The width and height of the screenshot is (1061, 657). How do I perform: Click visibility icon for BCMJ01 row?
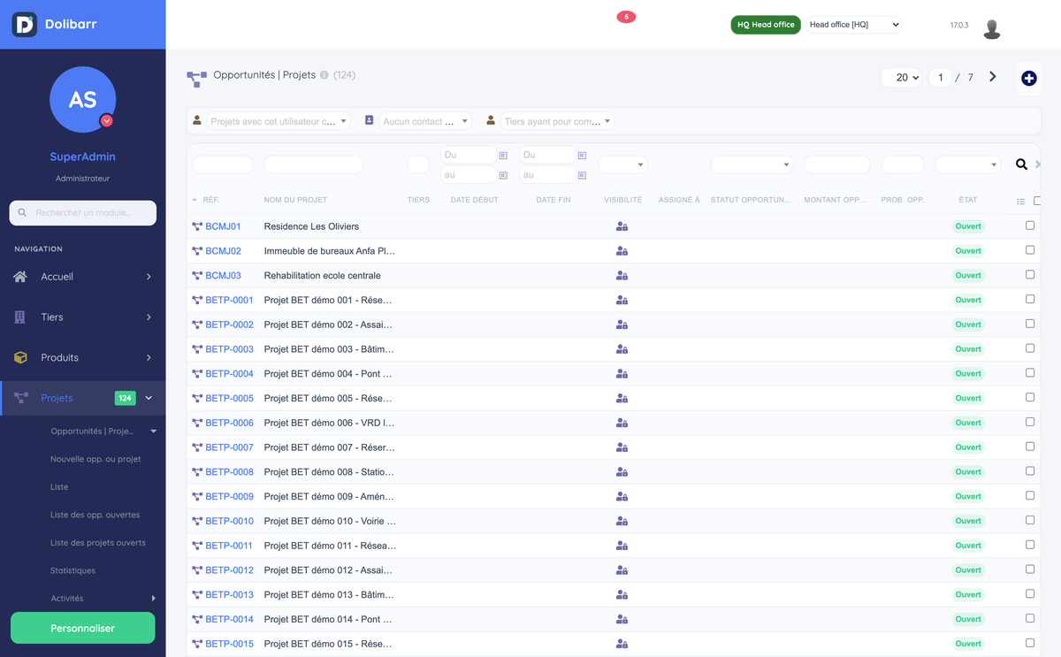pos(622,226)
